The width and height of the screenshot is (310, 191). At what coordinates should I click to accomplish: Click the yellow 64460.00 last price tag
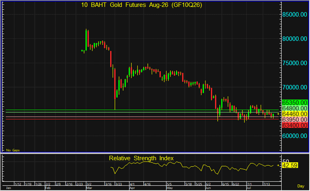tap(295, 114)
